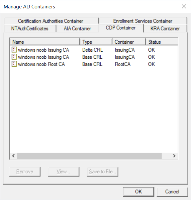Open the Enrollment Services Container tab

tap(143, 21)
